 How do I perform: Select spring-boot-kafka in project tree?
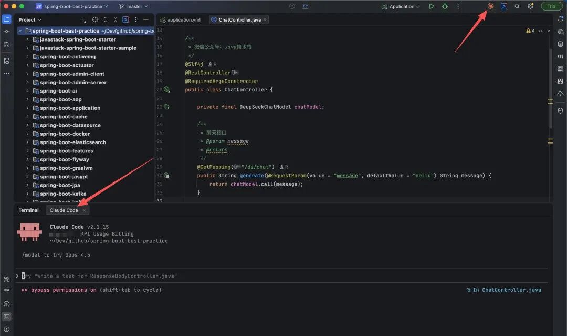click(x=63, y=194)
